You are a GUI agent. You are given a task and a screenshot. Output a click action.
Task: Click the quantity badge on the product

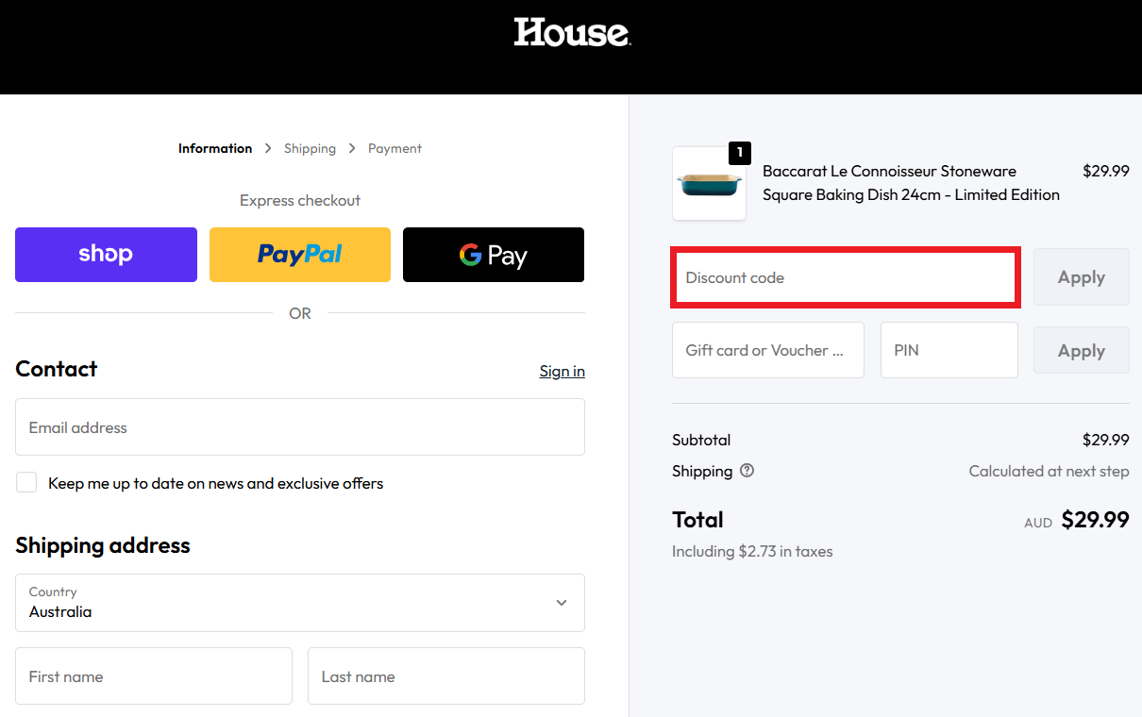click(x=739, y=152)
